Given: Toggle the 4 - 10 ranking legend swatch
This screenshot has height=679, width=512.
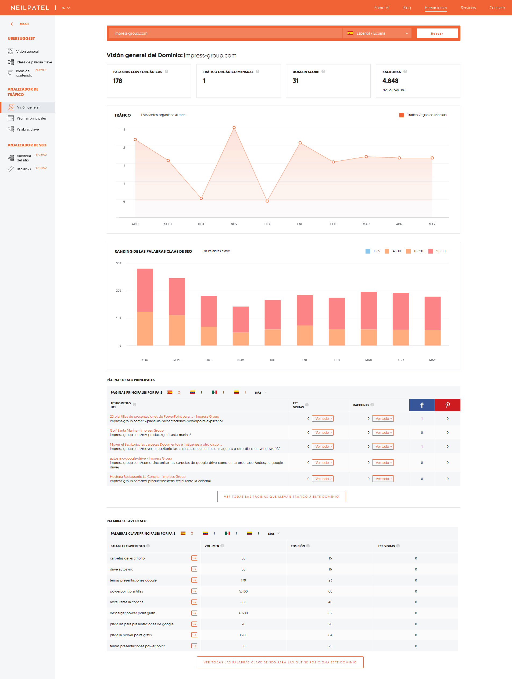Looking at the screenshot, I should (387, 251).
